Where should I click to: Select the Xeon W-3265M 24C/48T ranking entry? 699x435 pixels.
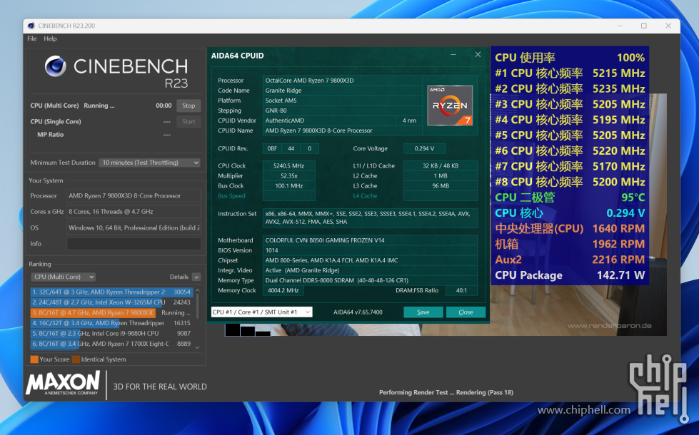[x=111, y=302]
